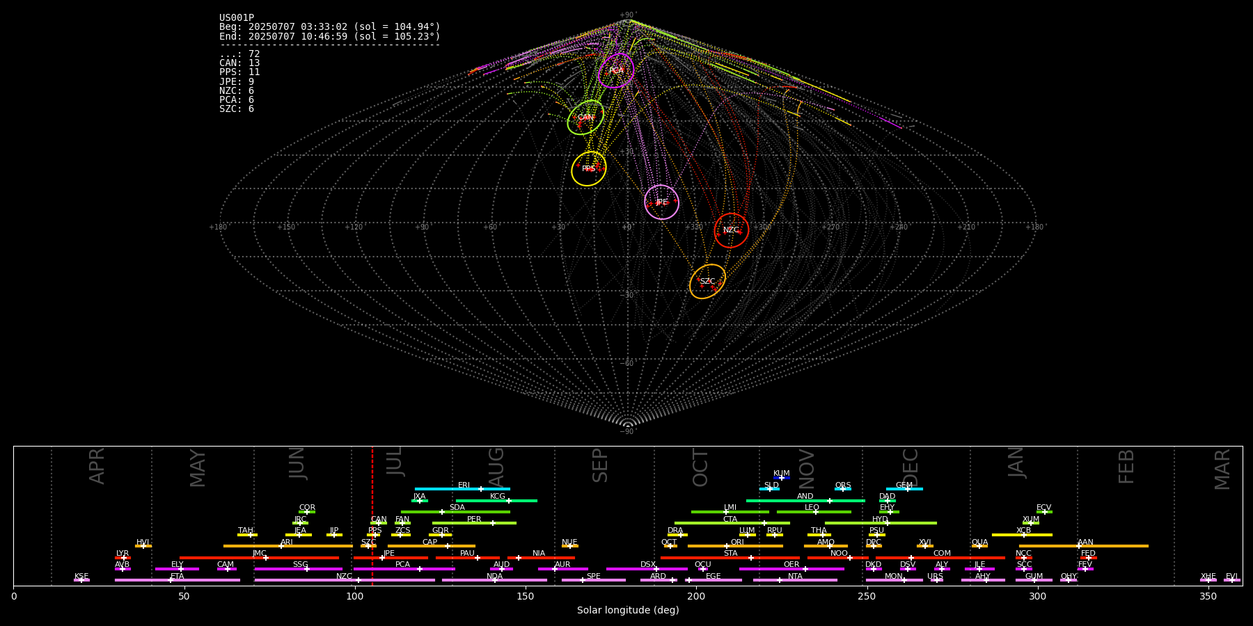Click the KCG green shower bar
This screenshot has width=1253, height=626.
point(496,501)
